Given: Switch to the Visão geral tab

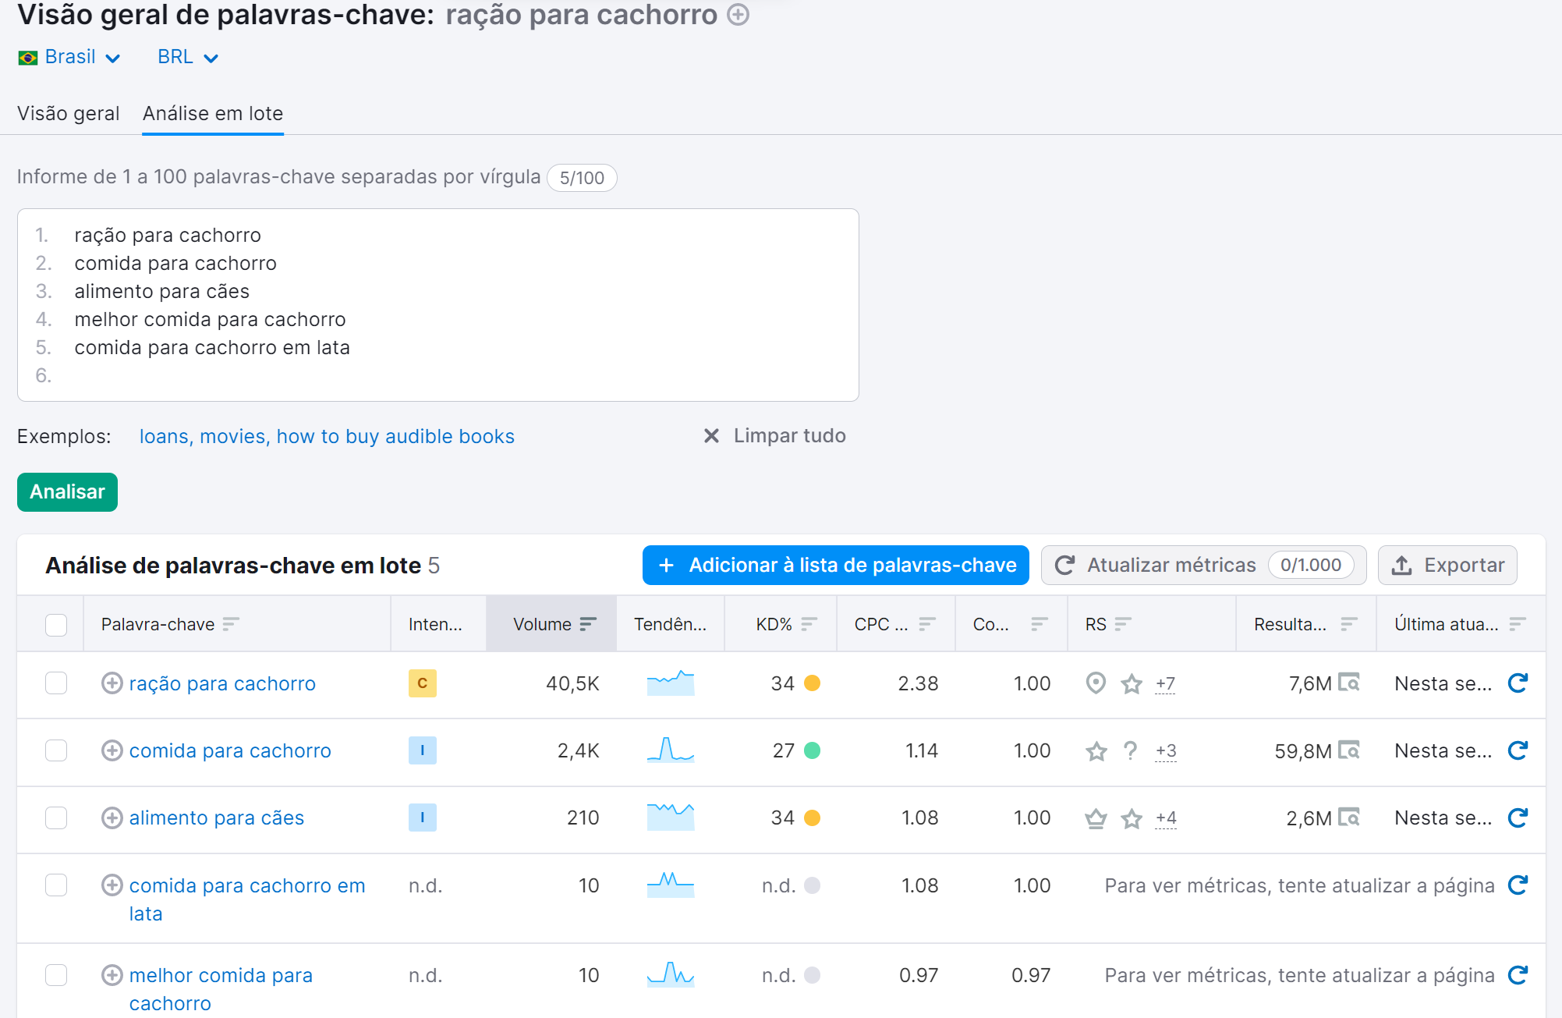Looking at the screenshot, I should 69,113.
